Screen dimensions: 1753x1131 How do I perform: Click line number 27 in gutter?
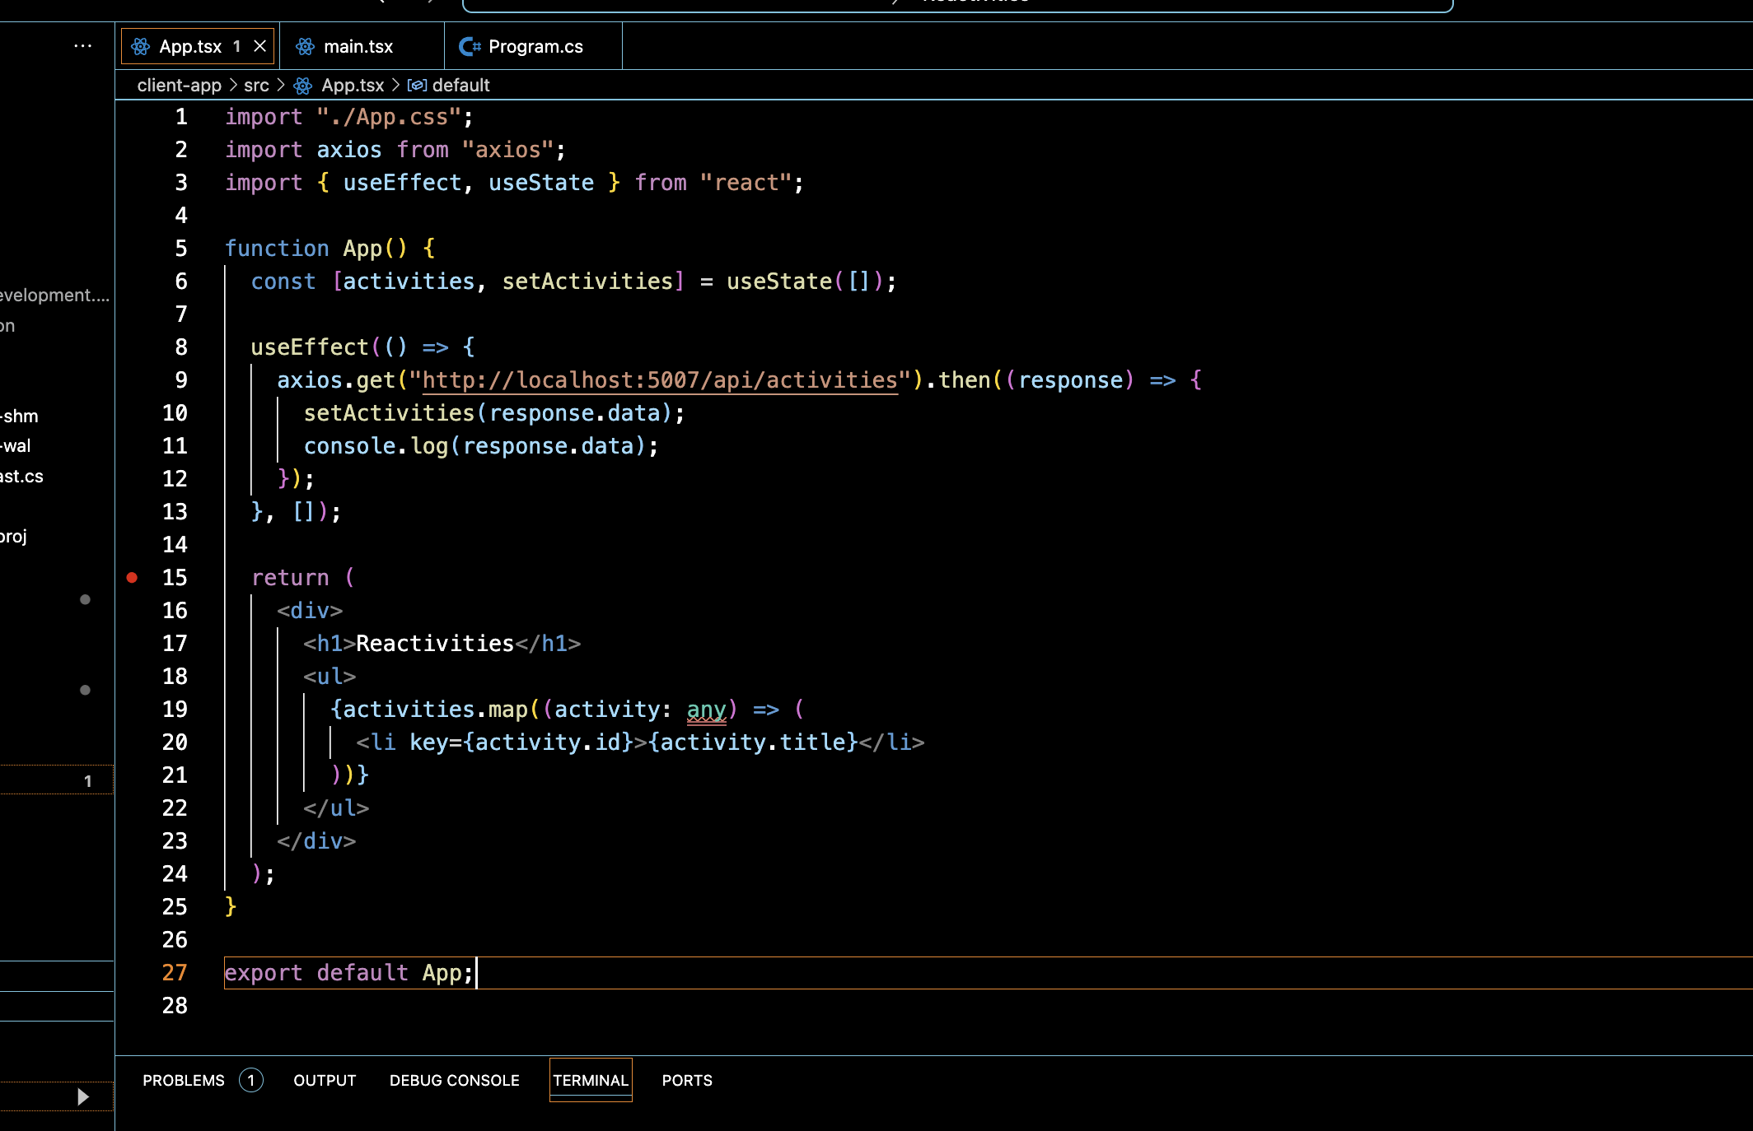click(x=175, y=973)
